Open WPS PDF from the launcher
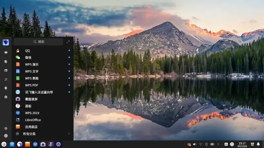This screenshot has height=148, width=264. point(43,85)
